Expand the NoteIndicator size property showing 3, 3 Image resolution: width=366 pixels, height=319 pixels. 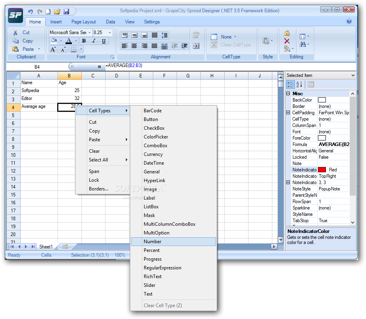[x=288, y=183]
